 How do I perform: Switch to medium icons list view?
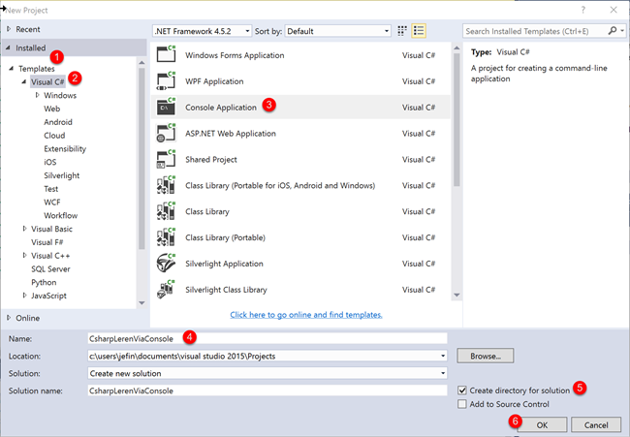coord(419,31)
